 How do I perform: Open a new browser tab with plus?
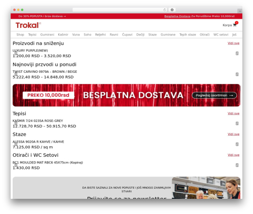240,11
